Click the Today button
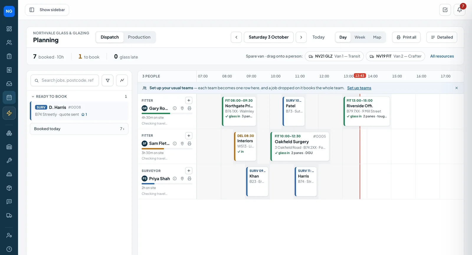The width and height of the screenshot is (472, 255). pyautogui.click(x=318, y=37)
